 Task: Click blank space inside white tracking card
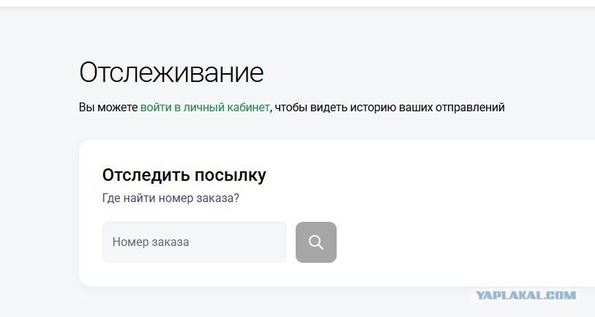(x=455, y=212)
